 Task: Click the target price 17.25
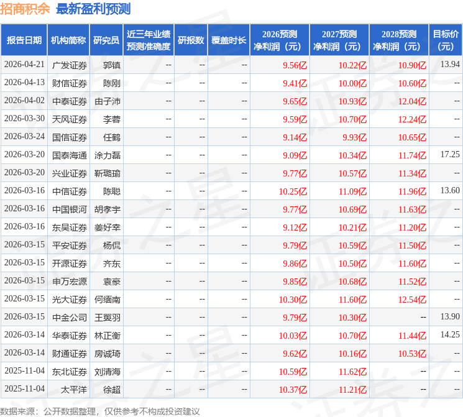click(450, 154)
